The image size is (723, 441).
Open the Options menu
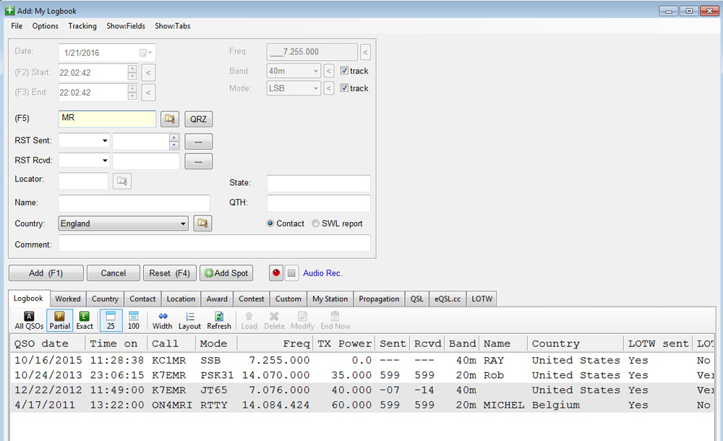click(45, 26)
